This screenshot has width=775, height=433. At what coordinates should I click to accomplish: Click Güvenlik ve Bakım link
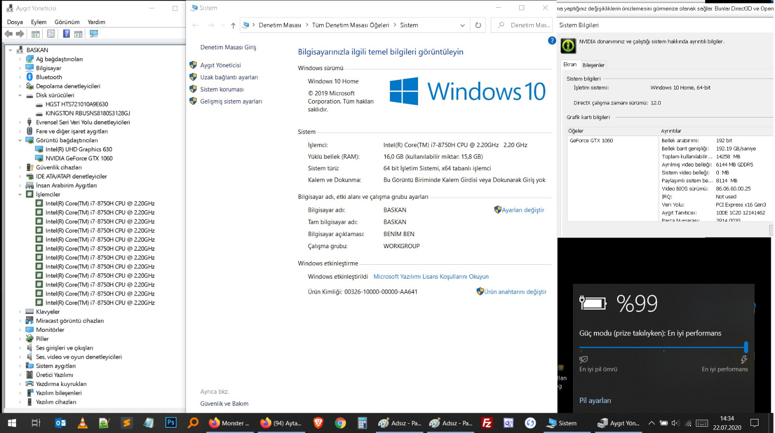click(x=224, y=403)
